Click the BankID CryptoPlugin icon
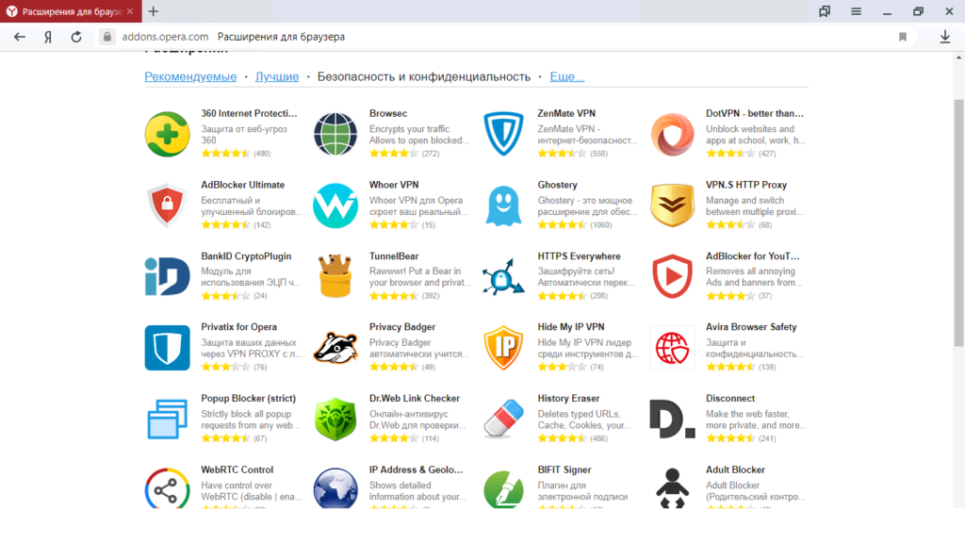The height and width of the screenshot is (543, 965). tap(168, 276)
